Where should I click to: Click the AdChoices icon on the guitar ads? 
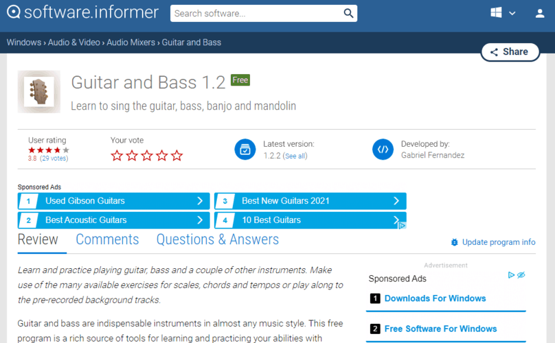click(402, 225)
